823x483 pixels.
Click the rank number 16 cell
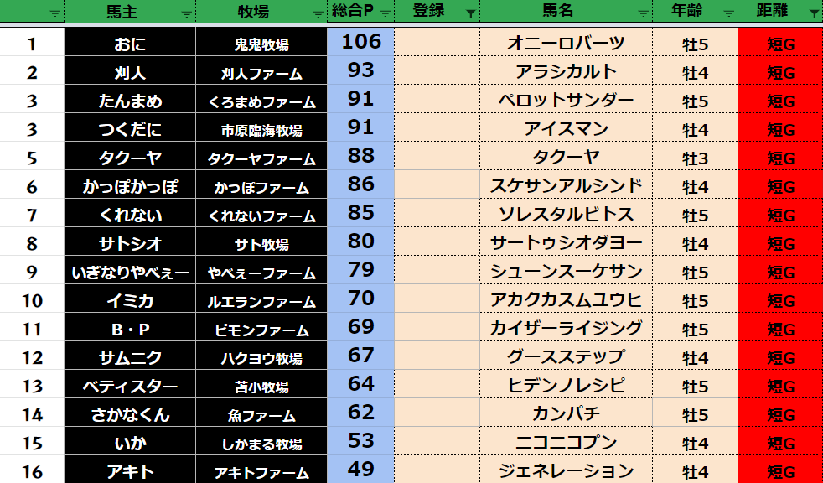tap(32, 471)
